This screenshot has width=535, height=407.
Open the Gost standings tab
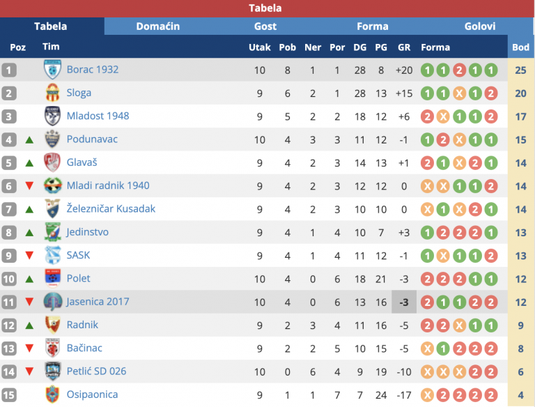[x=265, y=26]
